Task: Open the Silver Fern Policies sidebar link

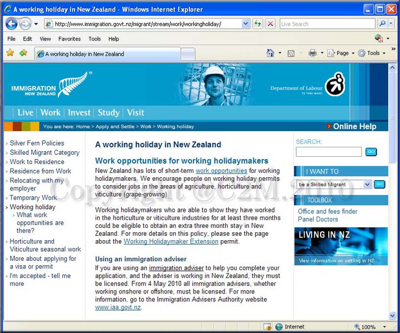Action: click(x=37, y=143)
